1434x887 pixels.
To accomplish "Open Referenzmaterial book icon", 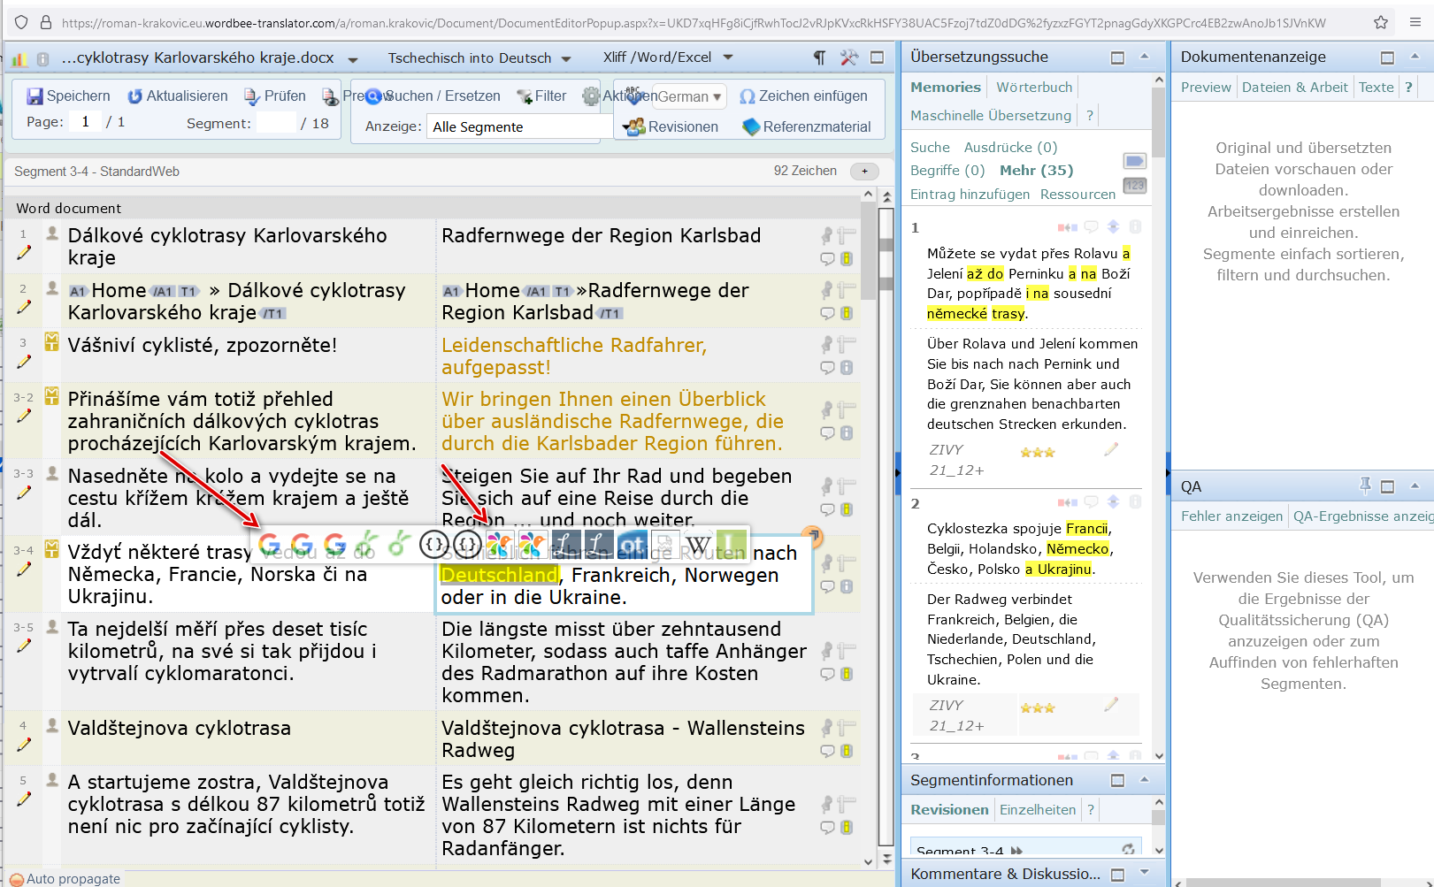I will (x=751, y=127).
